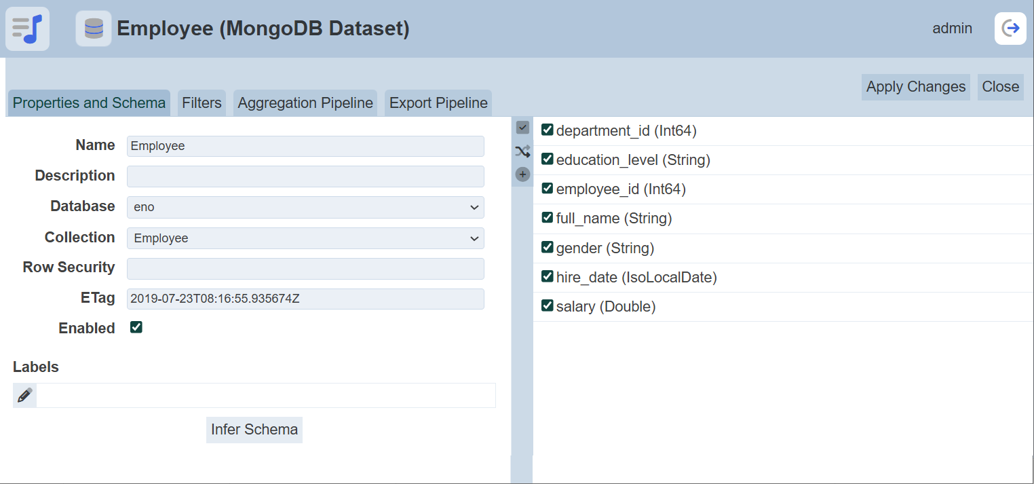Uncheck the salary field checkbox
The height and width of the screenshot is (484, 1034).
(x=548, y=306)
